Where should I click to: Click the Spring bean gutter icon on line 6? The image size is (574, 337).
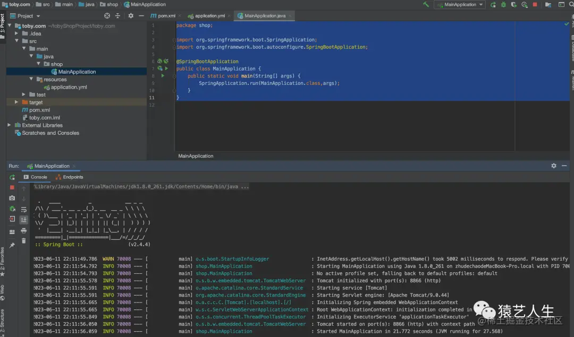pos(160,62)
